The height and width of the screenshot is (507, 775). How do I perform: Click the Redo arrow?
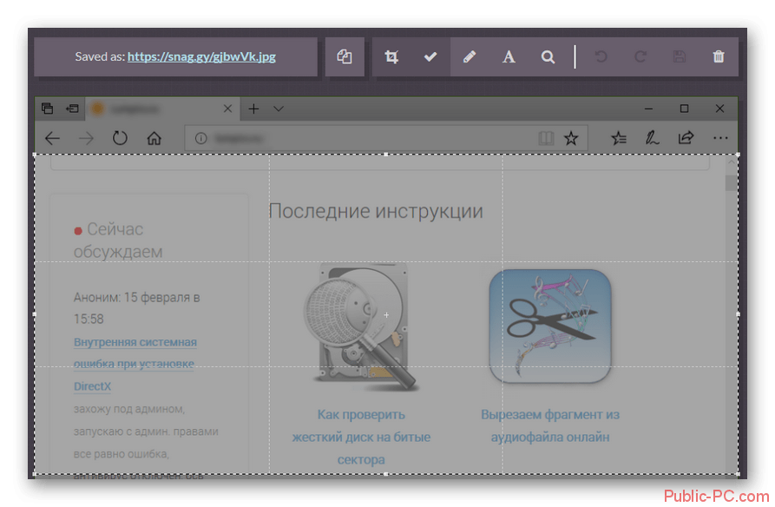(x=640, y=56)
